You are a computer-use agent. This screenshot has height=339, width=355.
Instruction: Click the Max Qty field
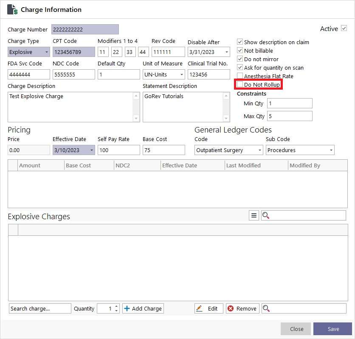click(x=290, y=116)
